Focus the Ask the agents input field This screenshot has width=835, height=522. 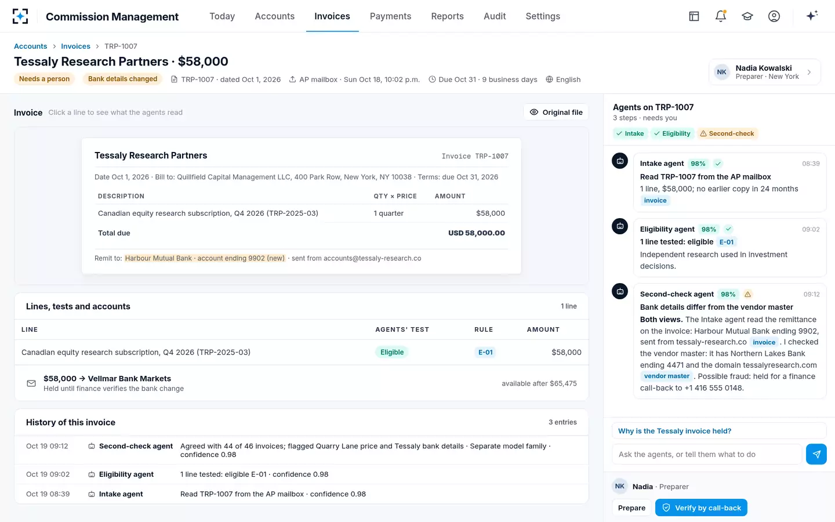707,454
